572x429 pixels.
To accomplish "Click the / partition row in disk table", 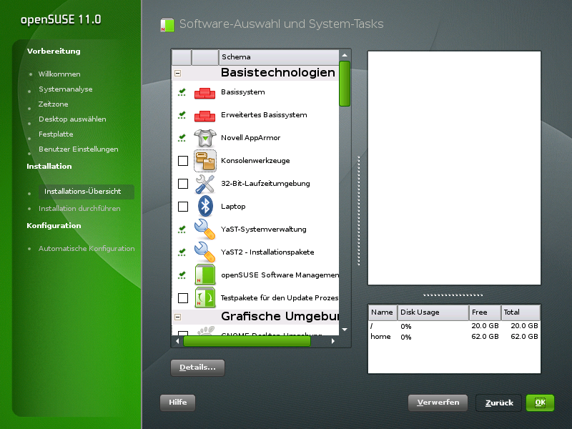I will pos(454,326).
